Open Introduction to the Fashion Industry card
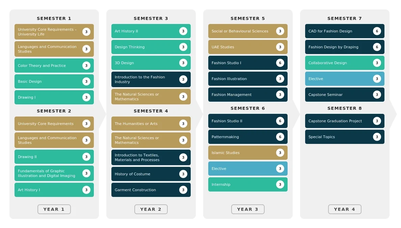401x228 pixels. coord(151,79)
